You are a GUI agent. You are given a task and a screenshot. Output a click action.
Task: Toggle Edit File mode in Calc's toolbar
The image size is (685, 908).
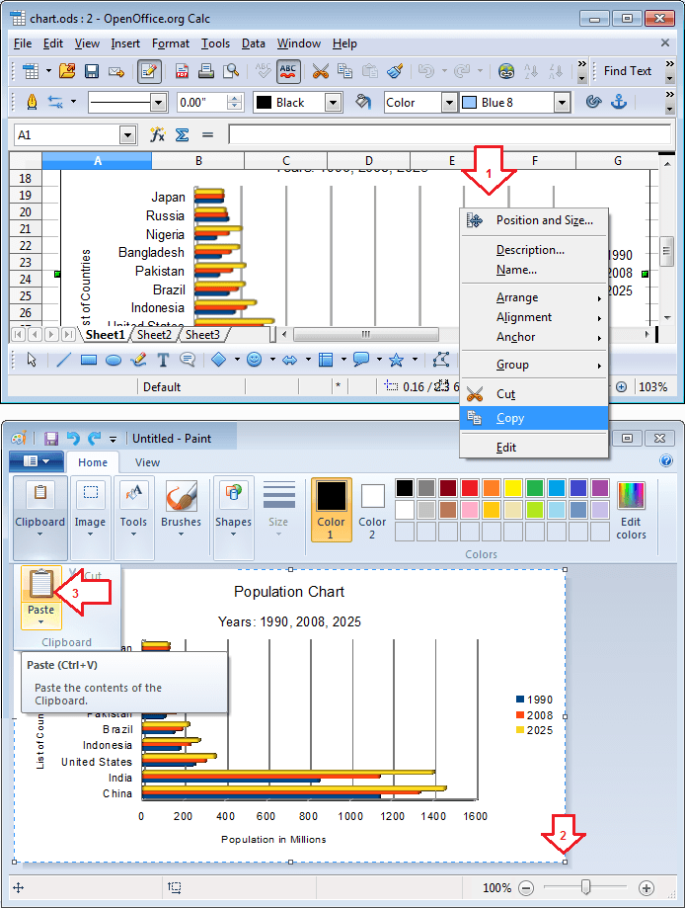click(149, 71)
